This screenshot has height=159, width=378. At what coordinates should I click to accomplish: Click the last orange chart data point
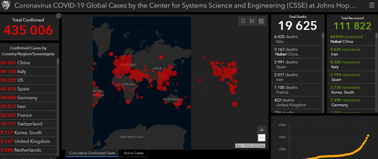[368, 136]
